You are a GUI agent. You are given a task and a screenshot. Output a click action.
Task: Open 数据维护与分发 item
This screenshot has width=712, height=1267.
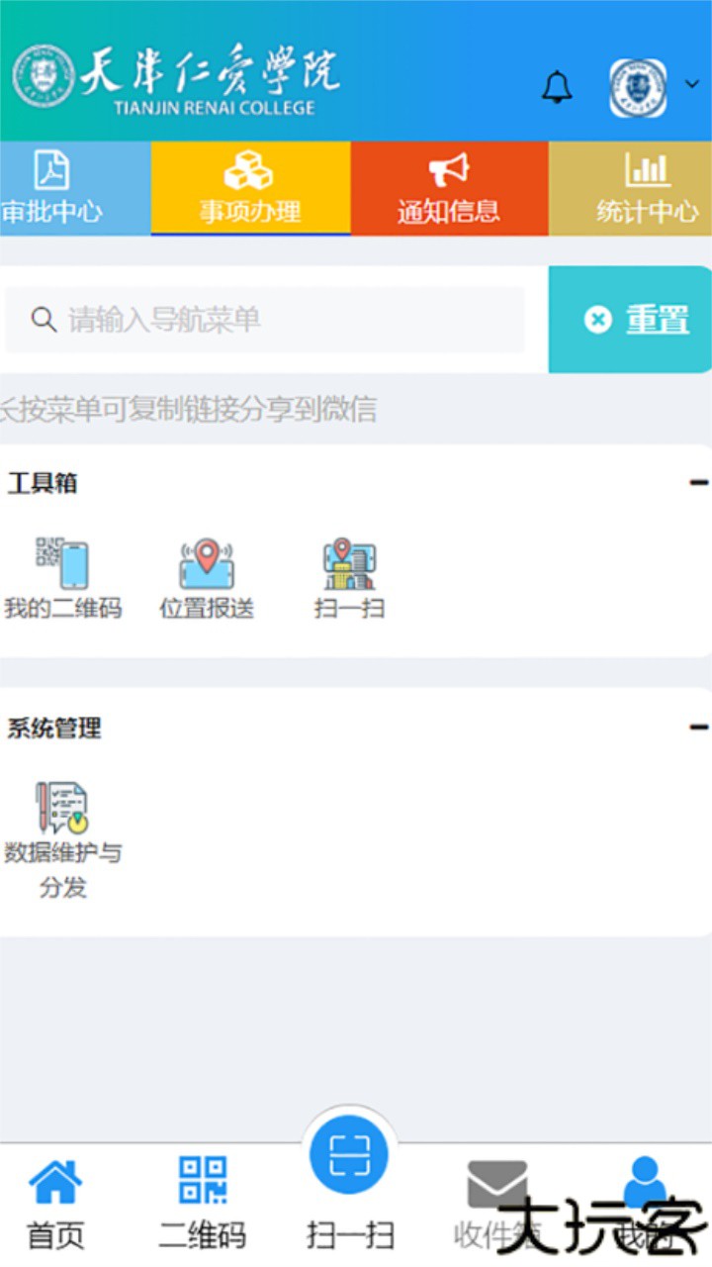(63, 840)
